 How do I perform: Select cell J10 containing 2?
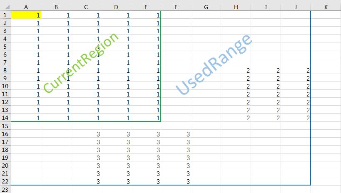296,86
